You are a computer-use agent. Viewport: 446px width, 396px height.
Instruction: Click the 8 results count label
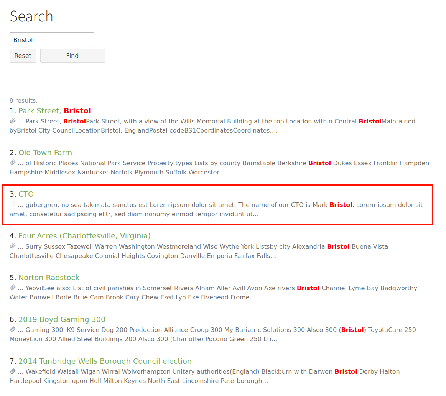(23, 100)
